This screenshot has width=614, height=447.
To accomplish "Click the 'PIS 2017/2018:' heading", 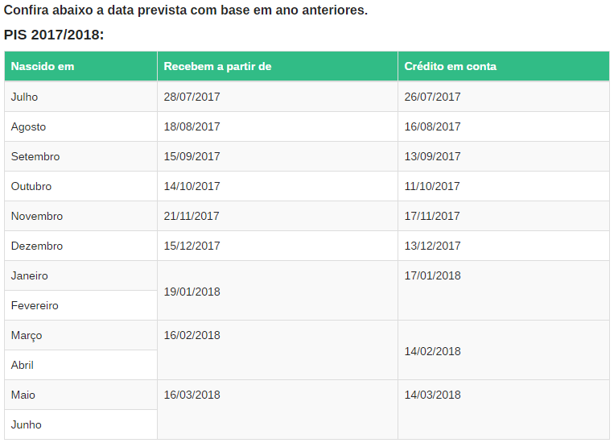I will click(x=54, y=35).
